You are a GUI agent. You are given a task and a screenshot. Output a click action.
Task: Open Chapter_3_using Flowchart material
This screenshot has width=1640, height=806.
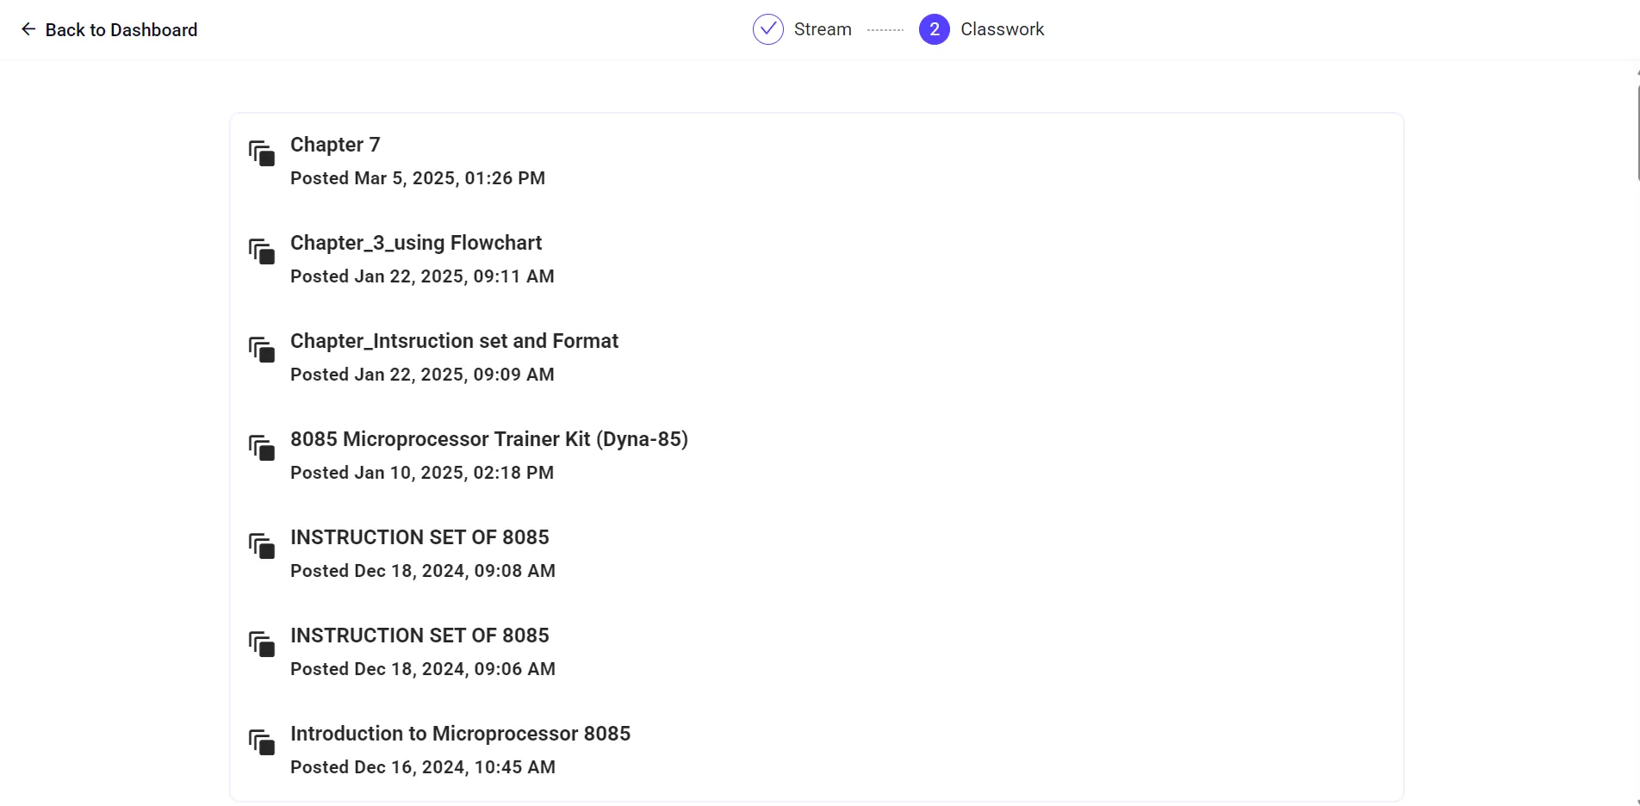(416, 243)
